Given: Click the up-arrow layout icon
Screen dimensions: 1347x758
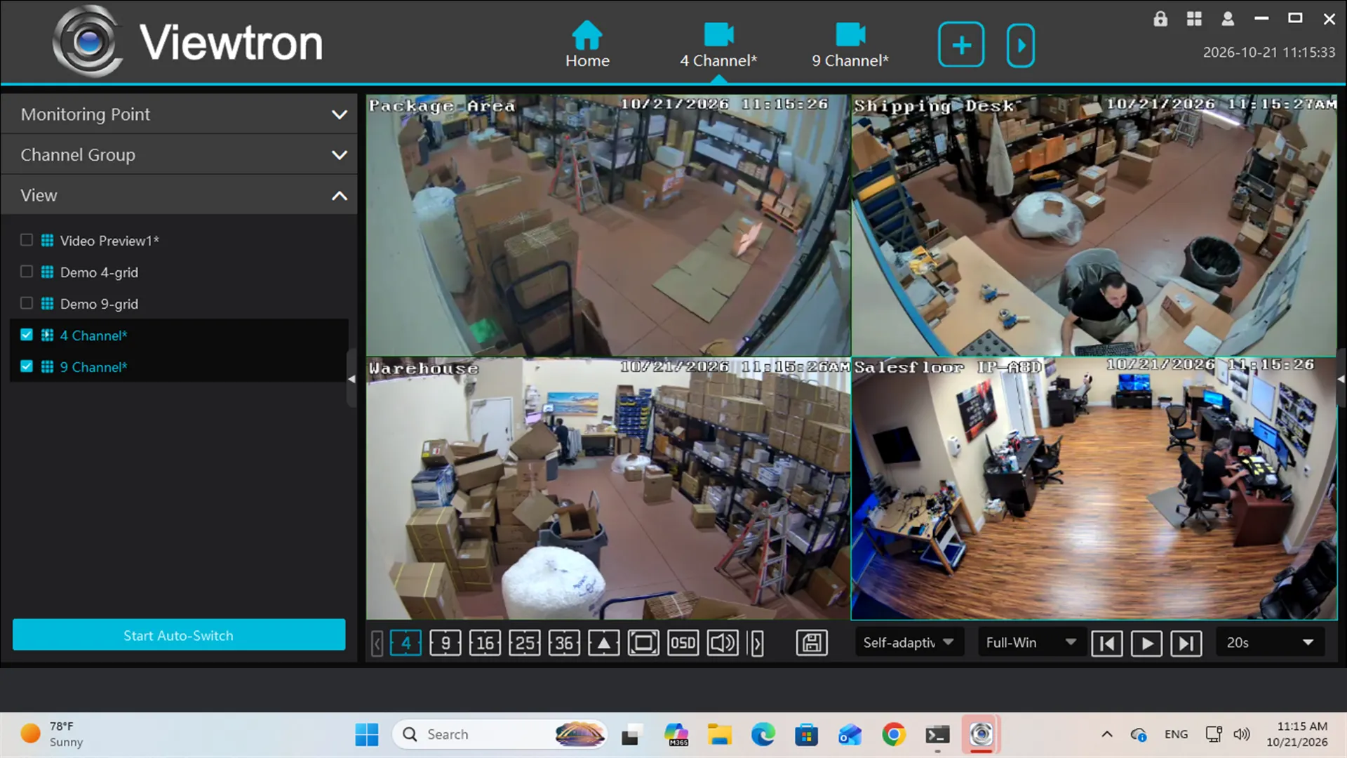Looking at the screenshot, I should point(604,643).
